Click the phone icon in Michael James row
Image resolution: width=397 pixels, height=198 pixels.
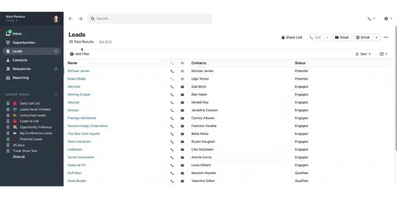[172, 71]
